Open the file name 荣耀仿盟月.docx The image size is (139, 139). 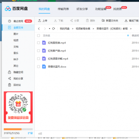pos(57,67)
